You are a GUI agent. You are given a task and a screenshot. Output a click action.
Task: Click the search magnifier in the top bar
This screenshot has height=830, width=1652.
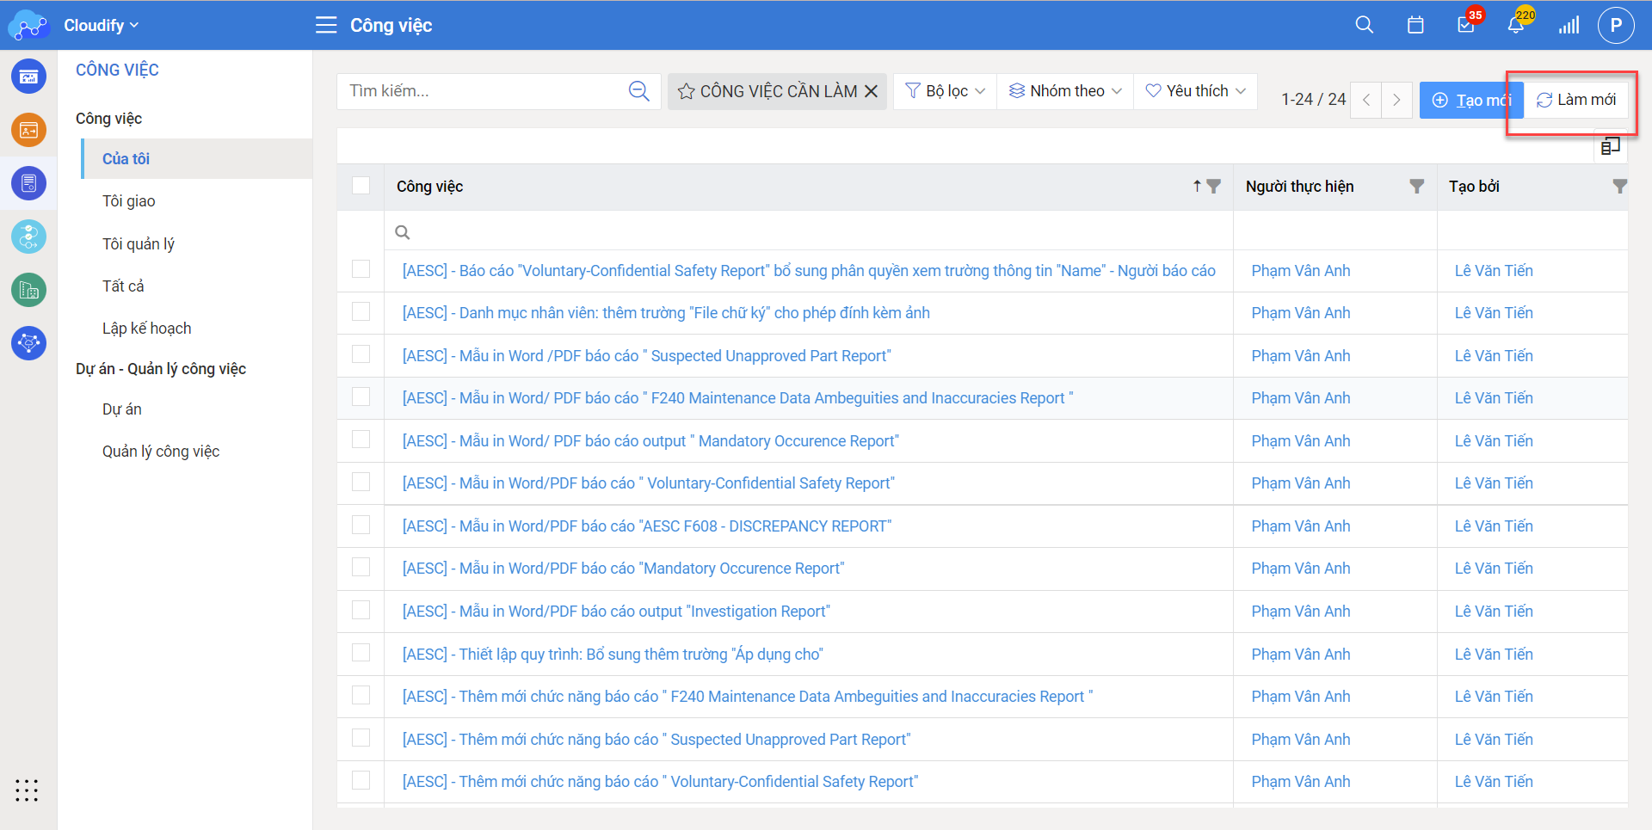point(1365,25)
